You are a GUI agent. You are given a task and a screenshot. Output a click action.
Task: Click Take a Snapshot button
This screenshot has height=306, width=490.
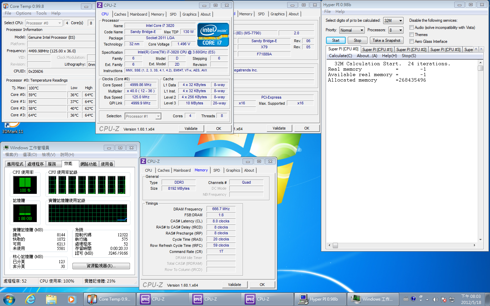386,40
